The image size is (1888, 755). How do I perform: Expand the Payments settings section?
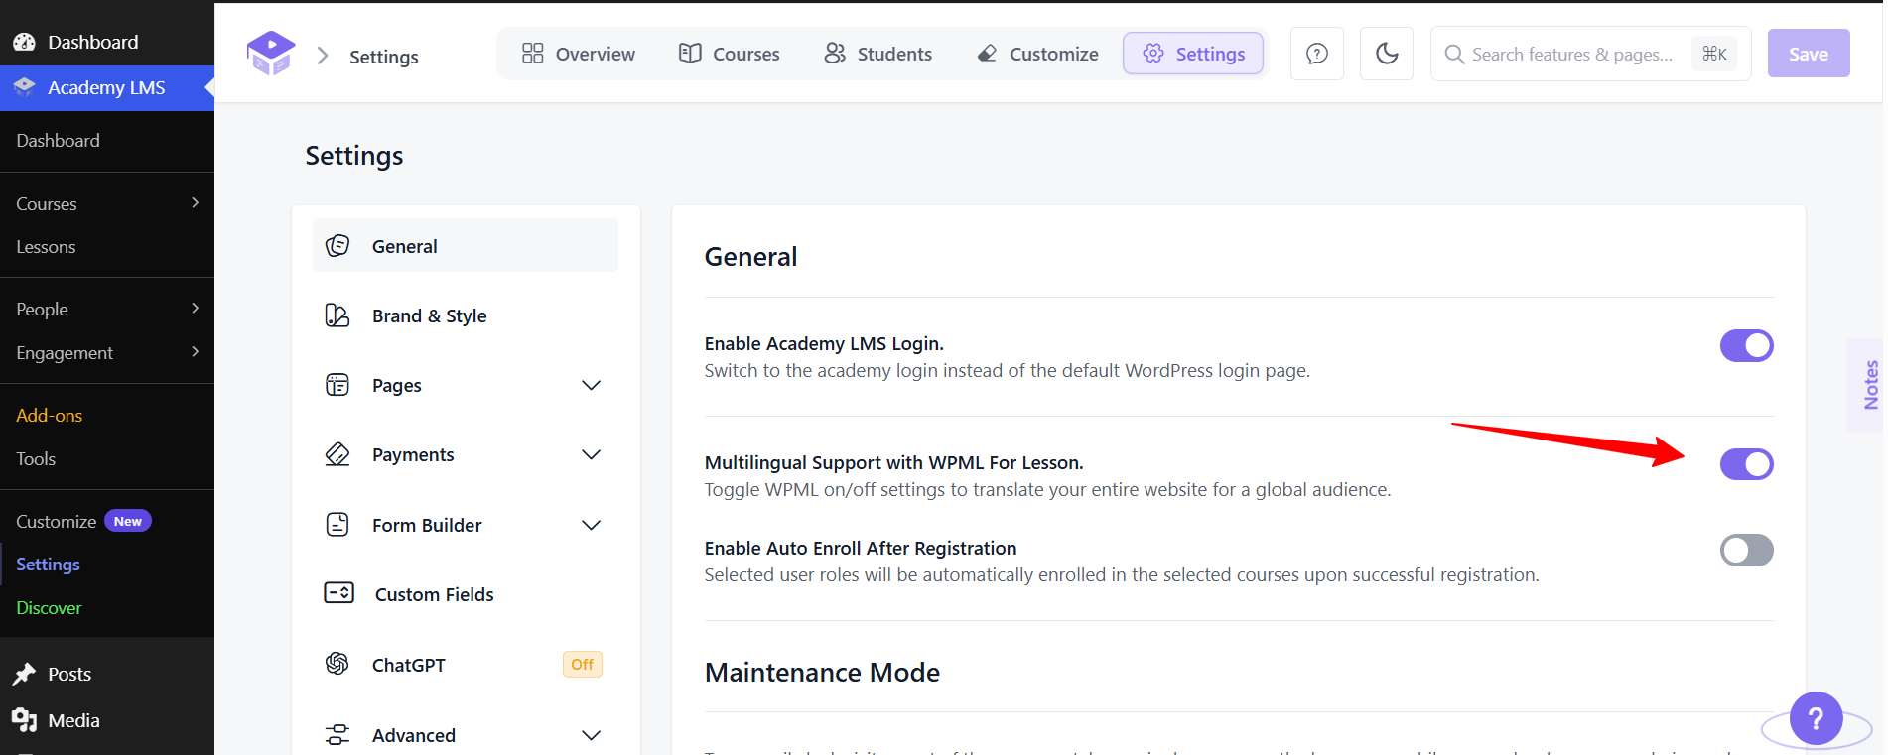[x=591, y=454]
